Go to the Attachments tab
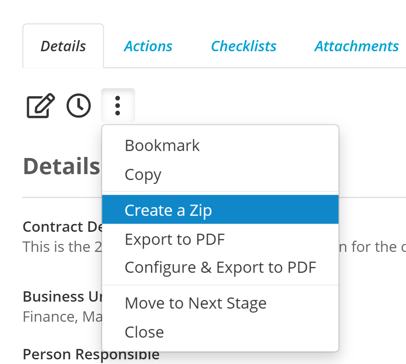 (x=357, y=46)
